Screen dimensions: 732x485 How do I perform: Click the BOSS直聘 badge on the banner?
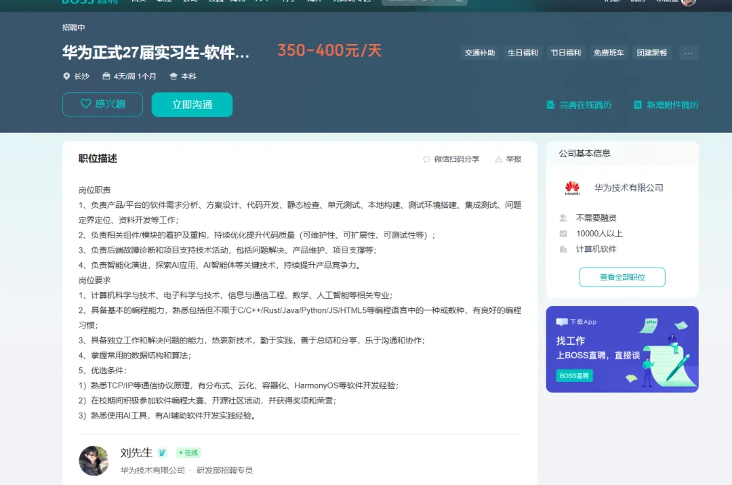574,375
